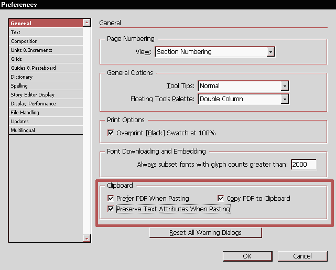Click the glyph count field showing 2000
This screenshot has width=336, height=270.
click(x=304, y=165)
